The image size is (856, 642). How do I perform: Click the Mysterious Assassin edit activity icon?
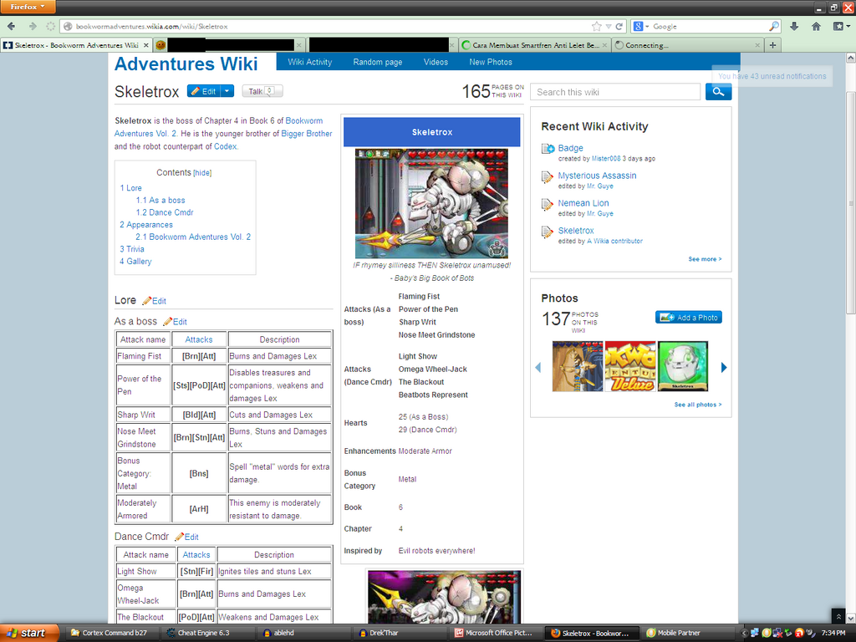[547, 177]
